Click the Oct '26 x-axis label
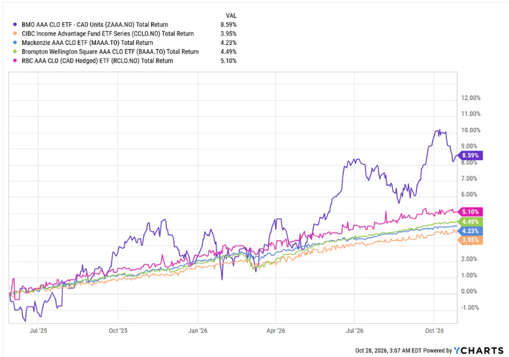509x357 pixels. point(435,331)
